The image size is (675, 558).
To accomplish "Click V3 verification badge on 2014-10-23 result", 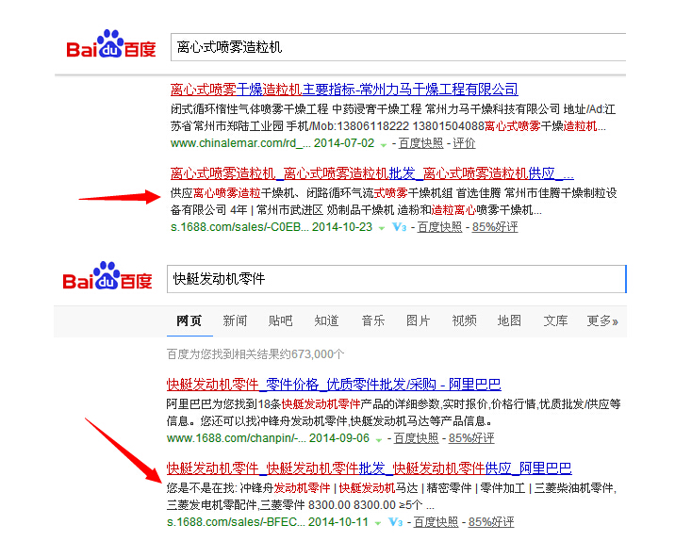I will (399, 227).
